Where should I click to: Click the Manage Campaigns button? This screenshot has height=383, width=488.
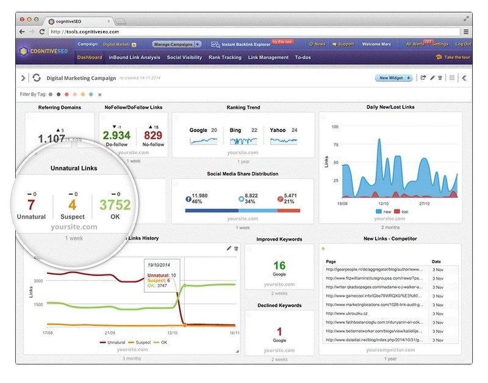[x=176, y=45]
